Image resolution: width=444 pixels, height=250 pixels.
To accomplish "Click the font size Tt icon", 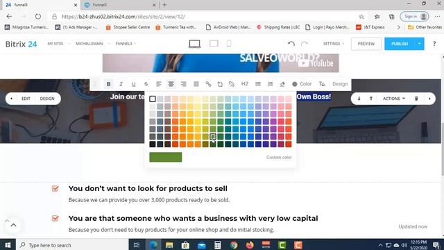I will tap(322, 84).
